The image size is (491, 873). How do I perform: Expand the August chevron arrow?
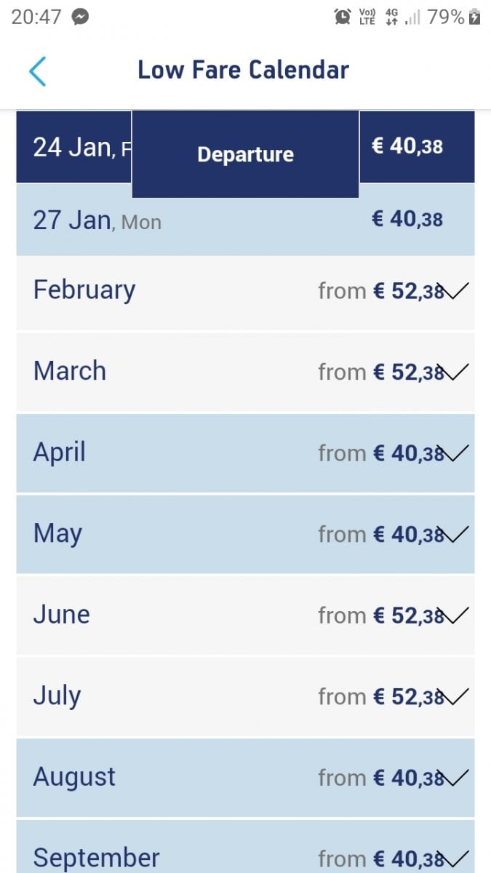[456, 778]
